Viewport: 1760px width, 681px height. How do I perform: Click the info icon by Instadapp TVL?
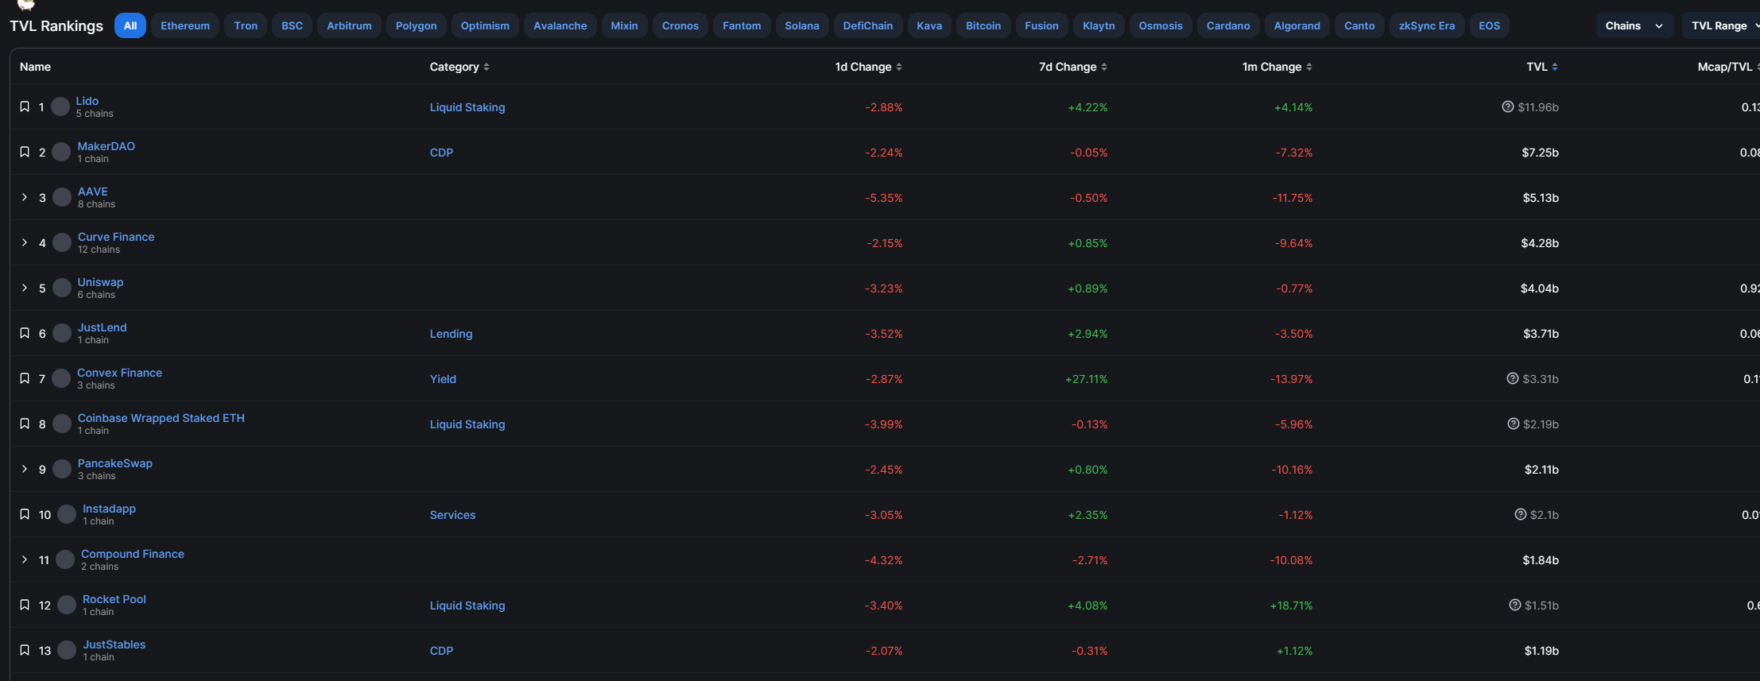(1520, 514)
